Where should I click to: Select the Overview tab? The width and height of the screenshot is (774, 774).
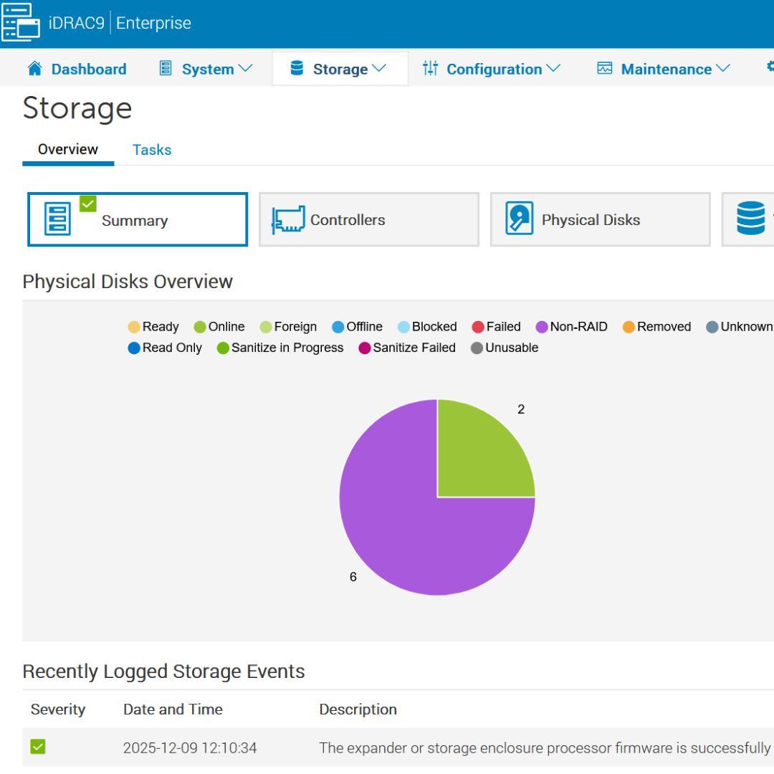tap(67, 150)
